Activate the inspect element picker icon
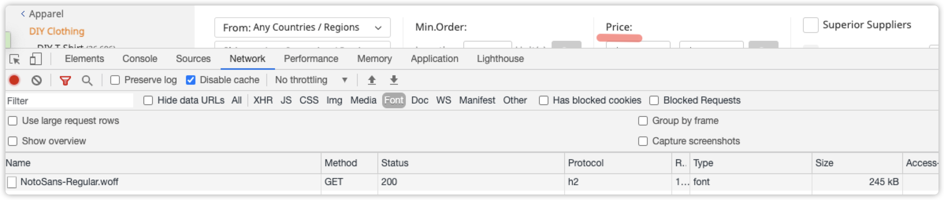The image size is (944, 200). pos(15,59)
